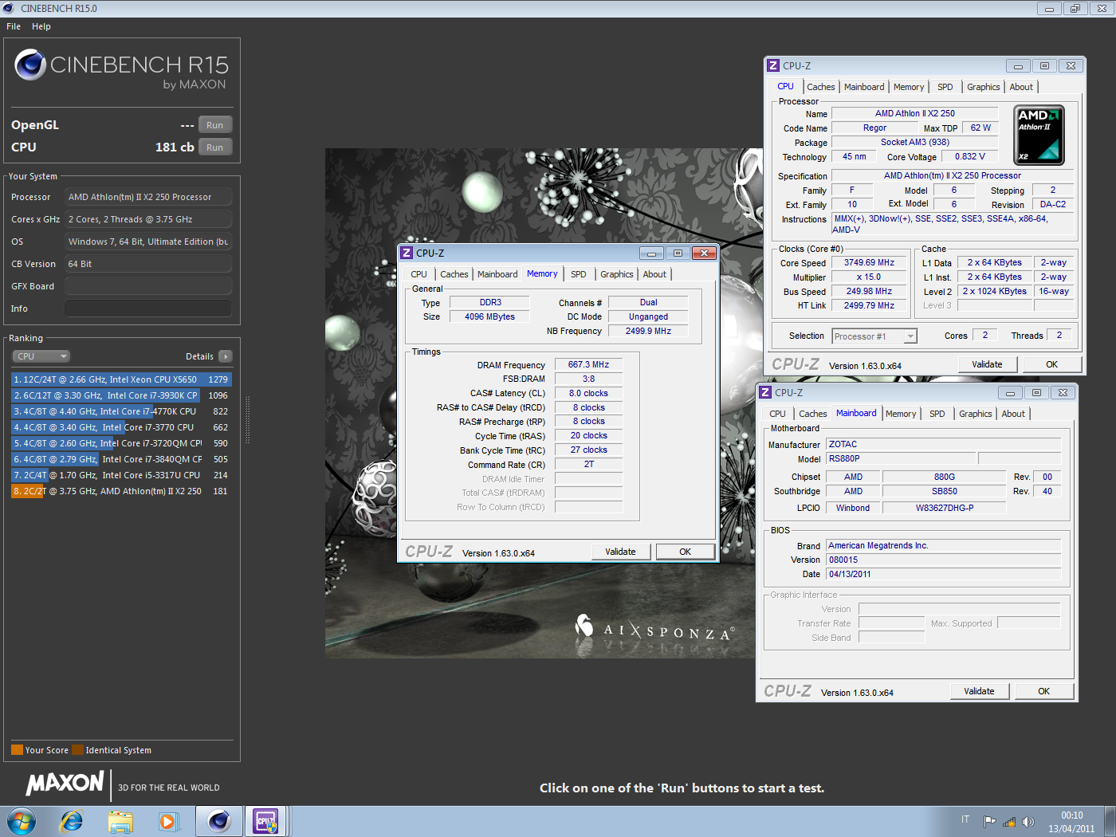Click OK in top CPU-Z window

[x=1052, y=364]
